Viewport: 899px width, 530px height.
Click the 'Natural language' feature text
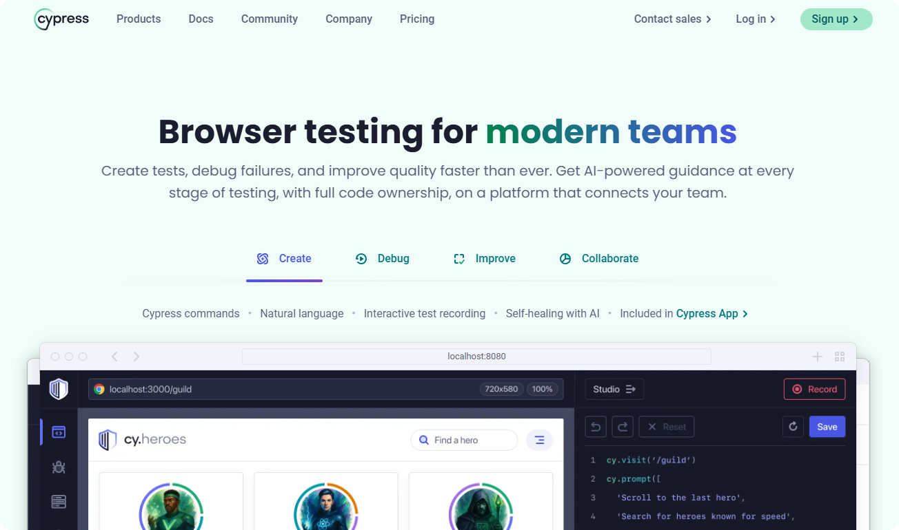click(302, 314)
